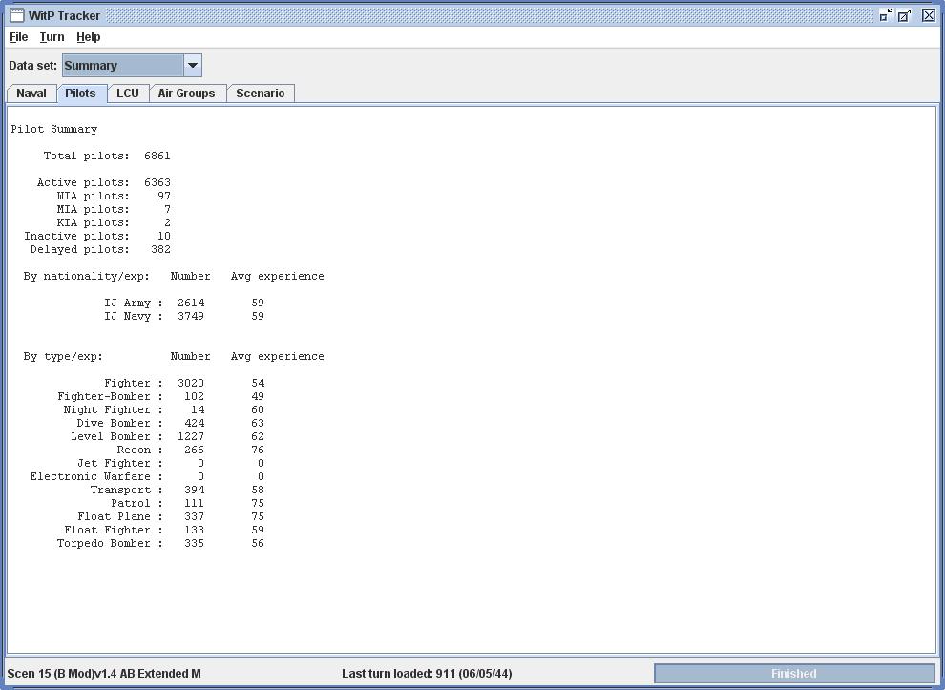The image size is (945, 690).
Task: Minimize the window with the iconify button
Action: click(x=885, y=15)
